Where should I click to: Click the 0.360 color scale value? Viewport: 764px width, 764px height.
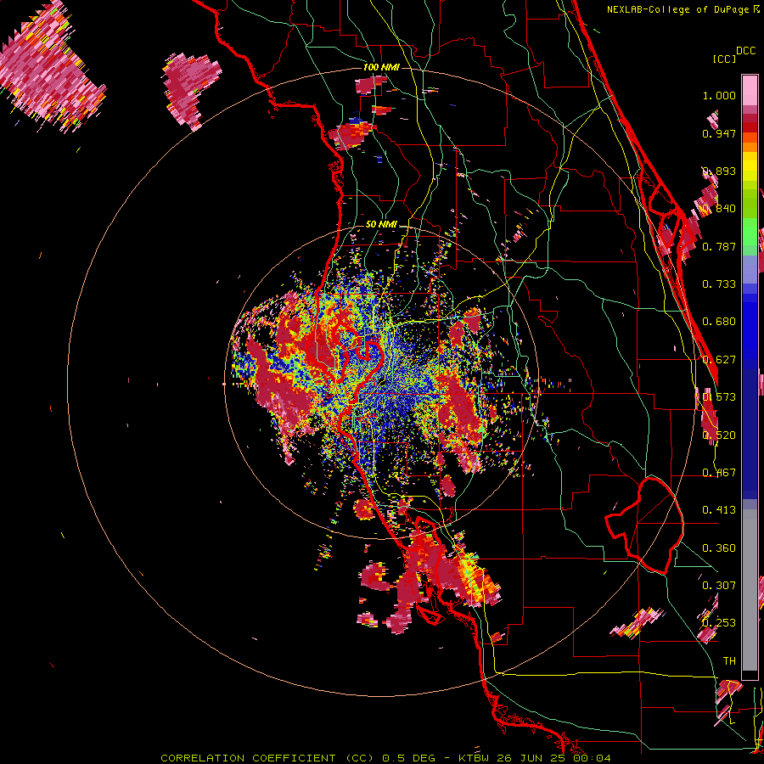(x=719, y=548)
